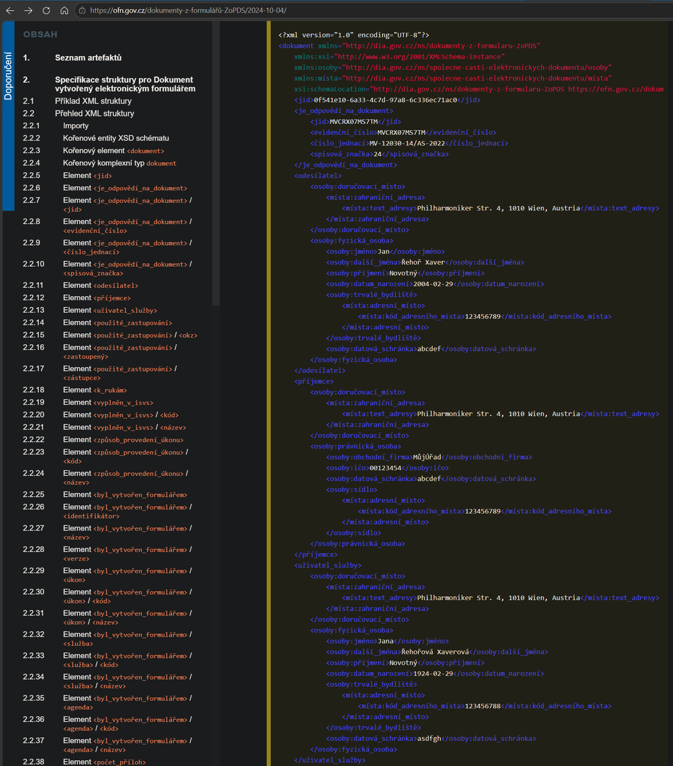This screenshot has height=766, width=673.
Task: Click address code value 123456788
Action: click(483, 706)
